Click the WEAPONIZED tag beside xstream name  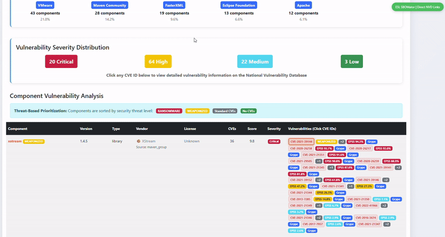(x=34, y=141)
